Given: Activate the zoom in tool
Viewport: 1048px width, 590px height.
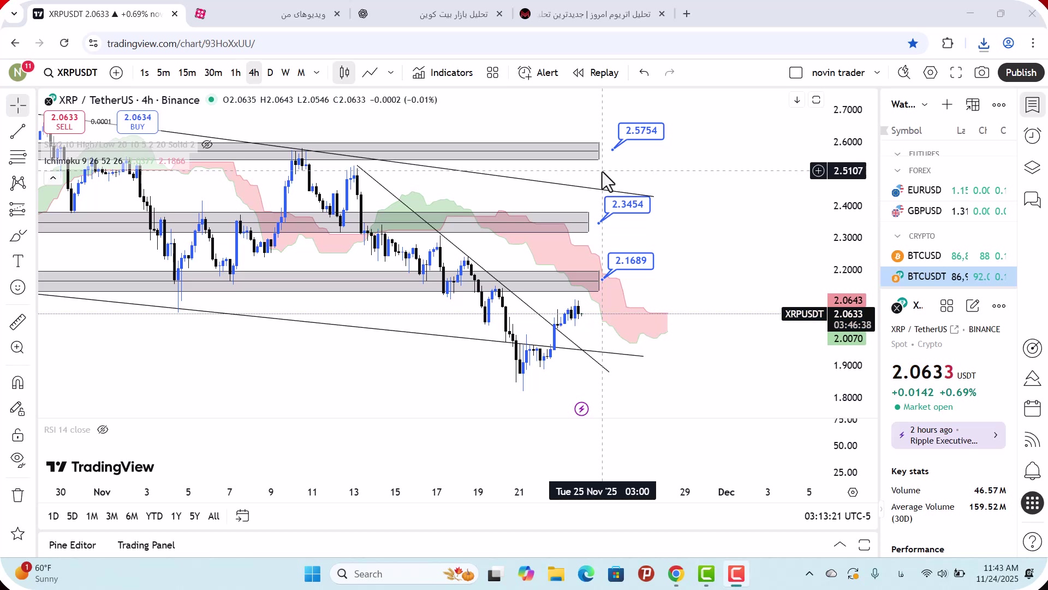Looking at the screenshot, I should tap(18, 347).
